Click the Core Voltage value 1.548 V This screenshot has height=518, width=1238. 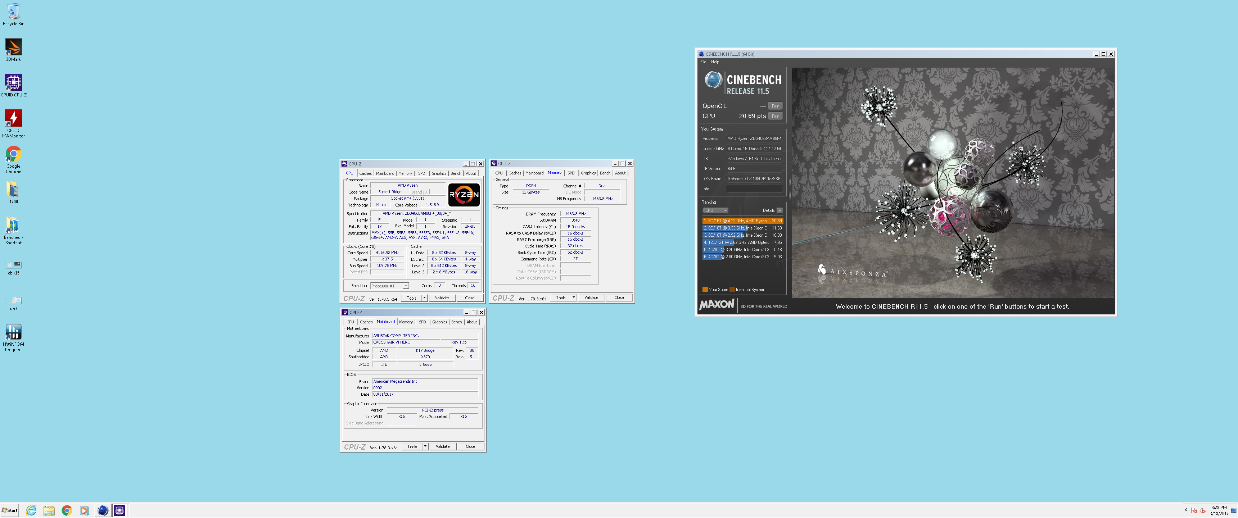point(433,205)
